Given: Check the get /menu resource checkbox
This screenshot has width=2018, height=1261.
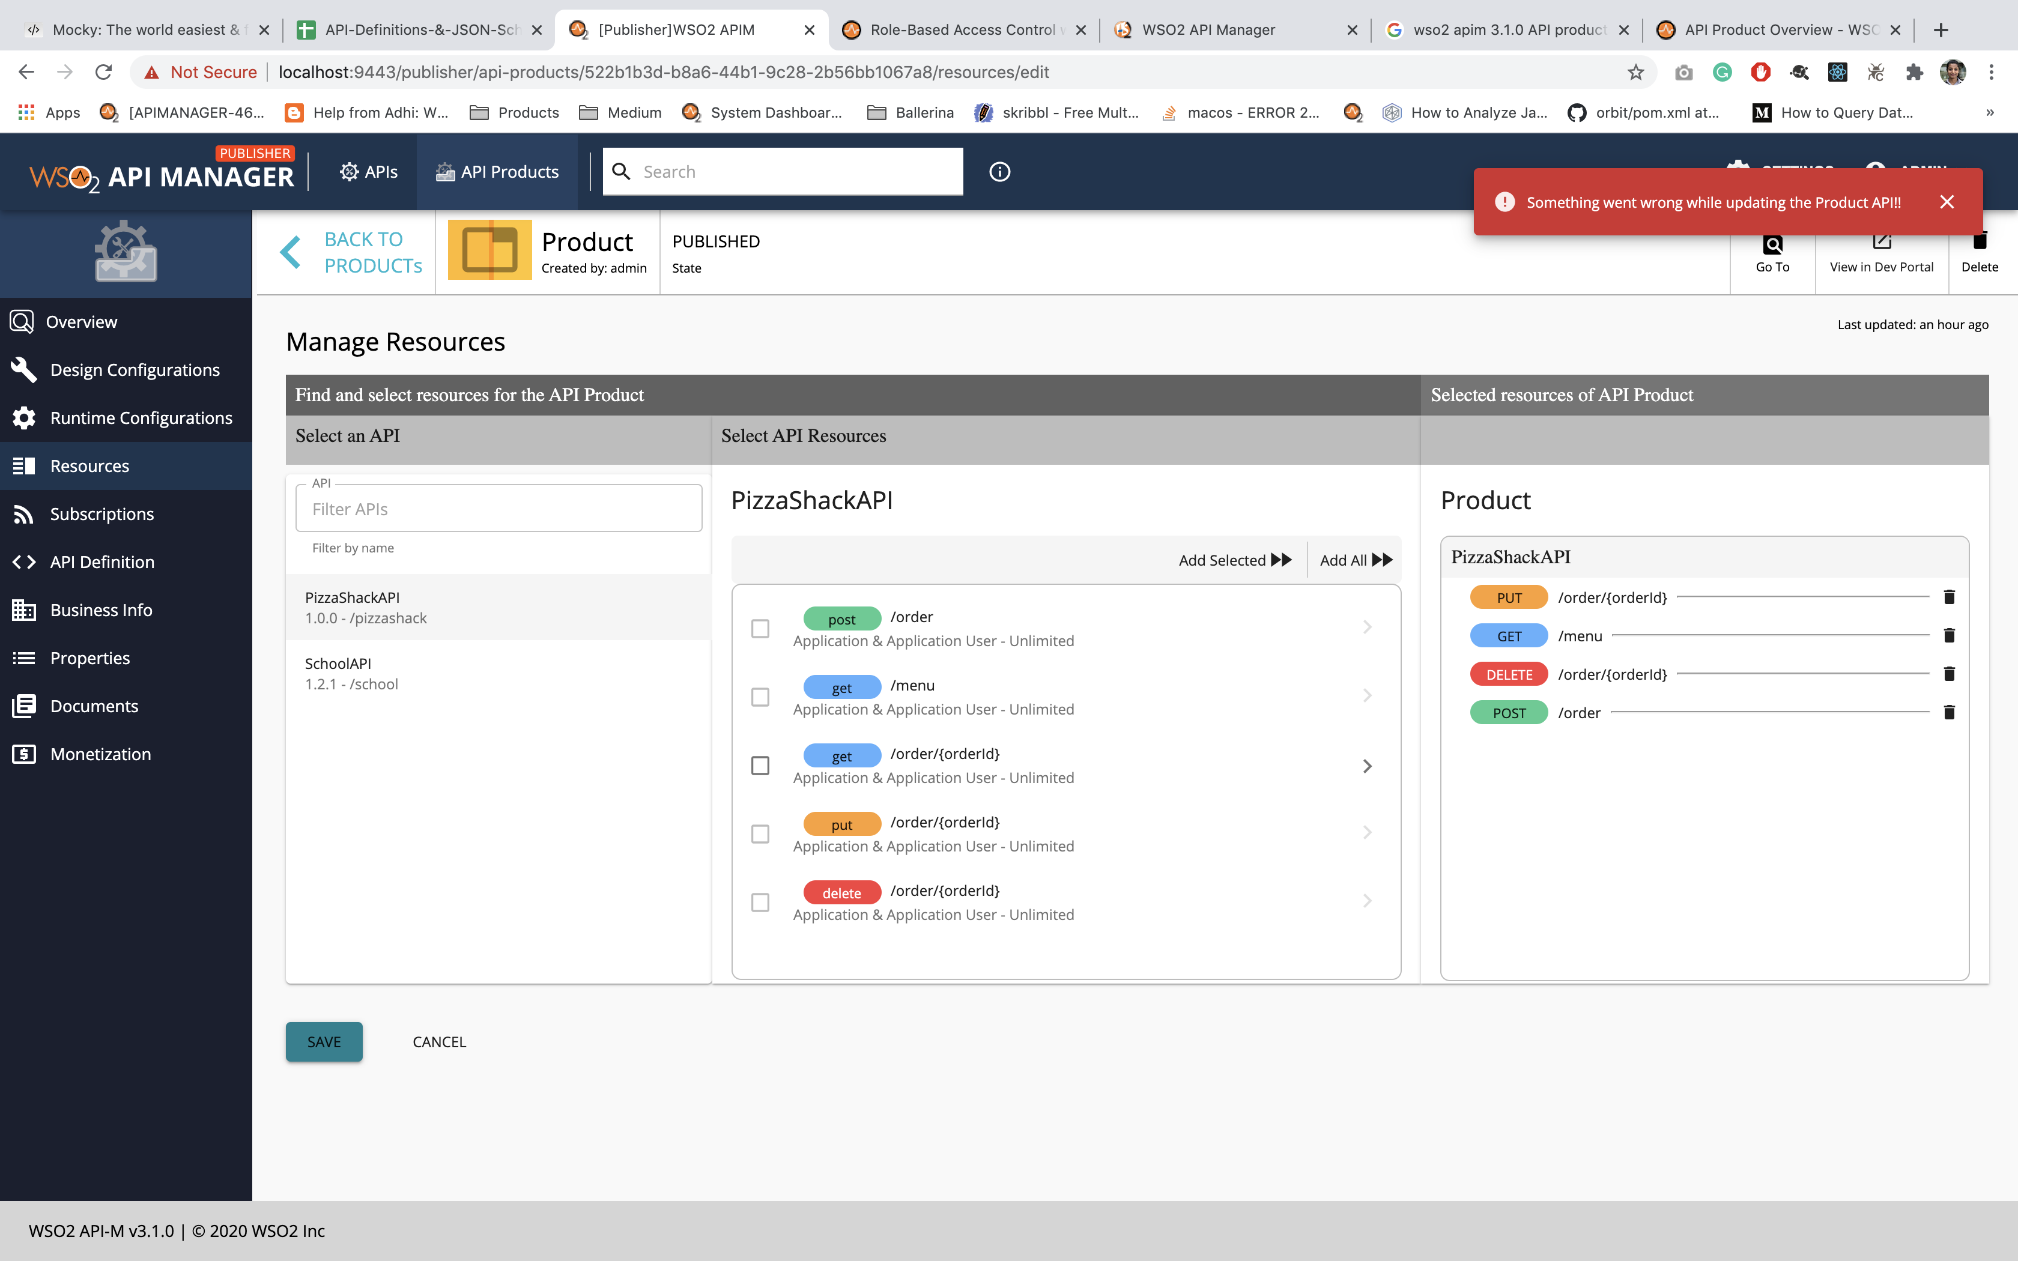Looking at the screenshot, I should 760,697.
